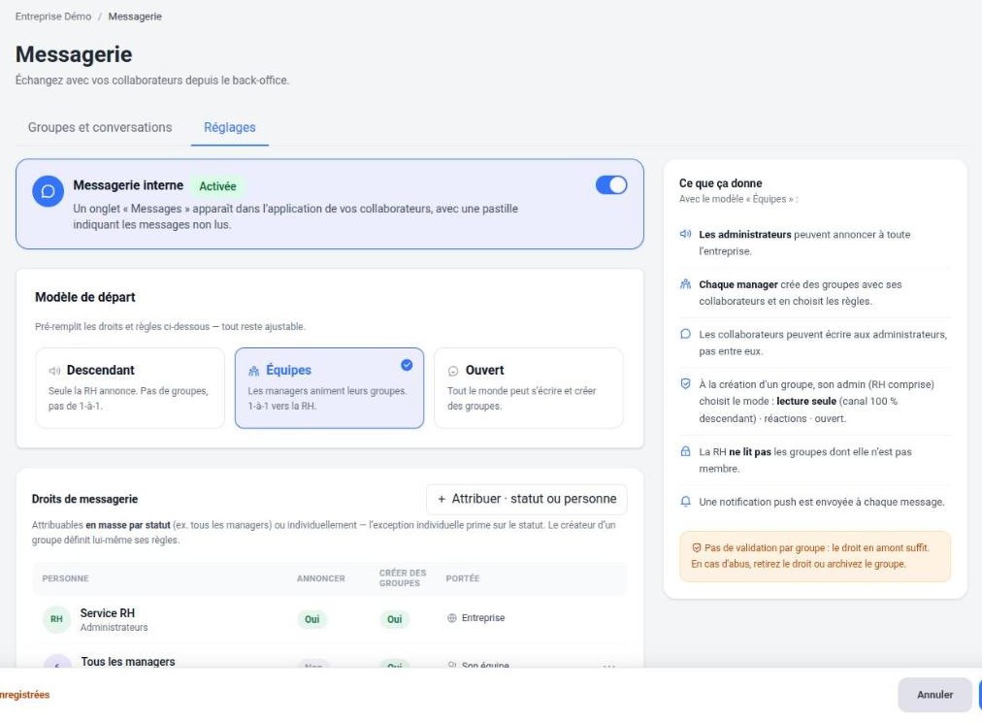Click the shield icon in the orange notice
Image resolution: width=982 pixels, height=722 pixels.
tap(697, 548)
